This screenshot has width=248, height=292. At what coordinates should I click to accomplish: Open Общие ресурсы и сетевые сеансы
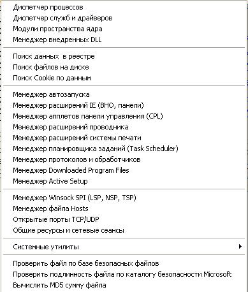pos(124,230)
